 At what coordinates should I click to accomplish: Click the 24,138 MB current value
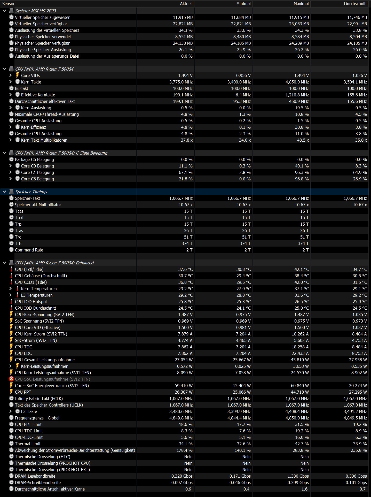coord(183,43)
